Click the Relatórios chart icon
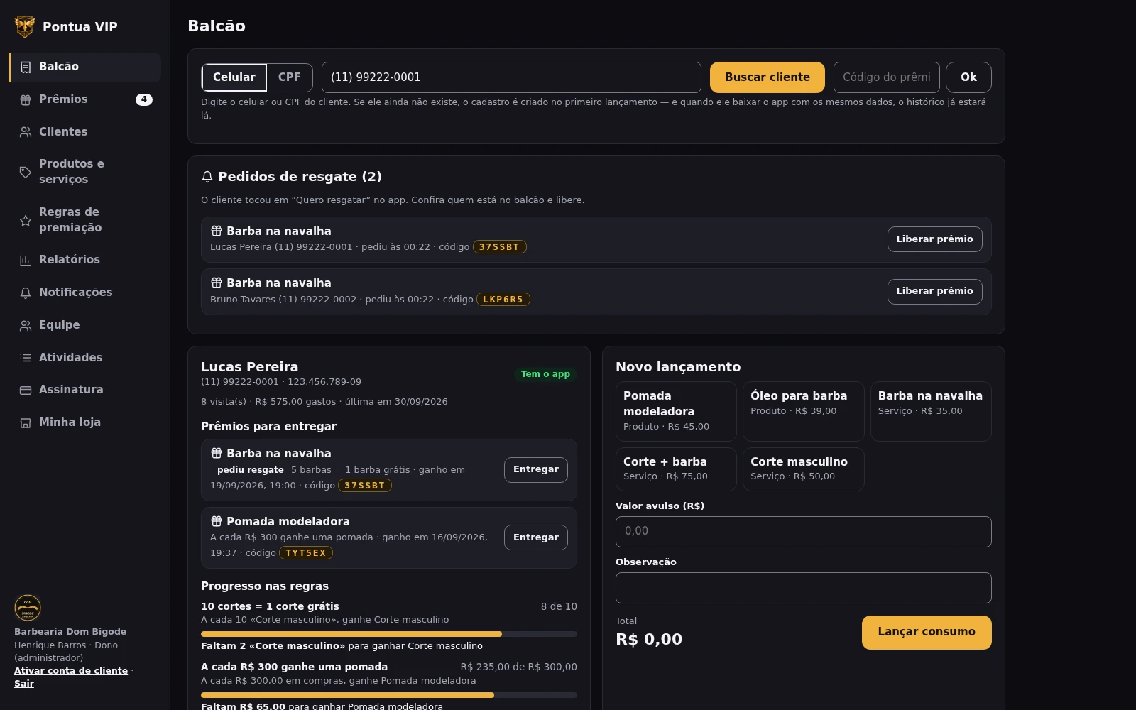The width and height of the screenshot is (1136, 710). [26, 260]
